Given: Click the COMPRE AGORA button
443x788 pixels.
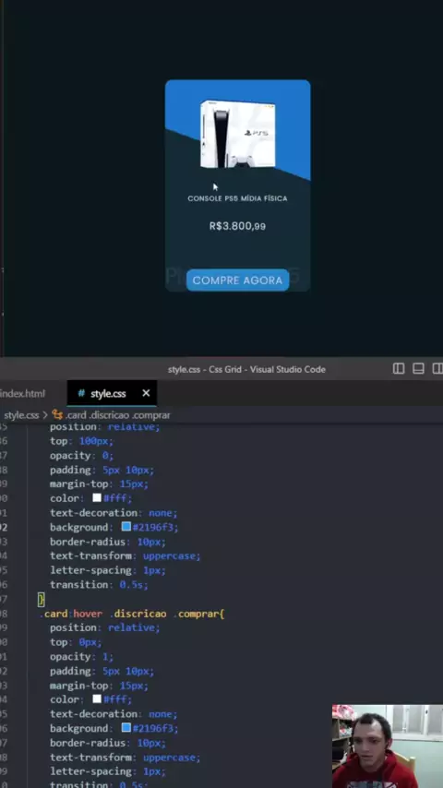Looking at the screenshot, I should click(x=237, y=280).
